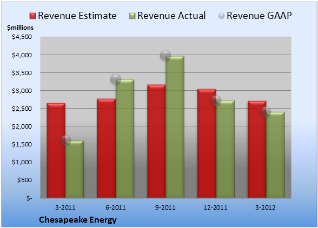Select the green actual bar for 3-2012
This screenshot has height=228, width=318.
[275, 155]
